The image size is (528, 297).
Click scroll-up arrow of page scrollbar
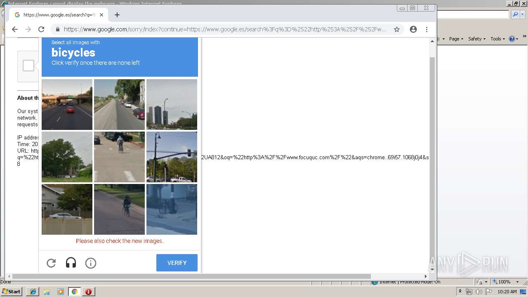click(432, 41)
